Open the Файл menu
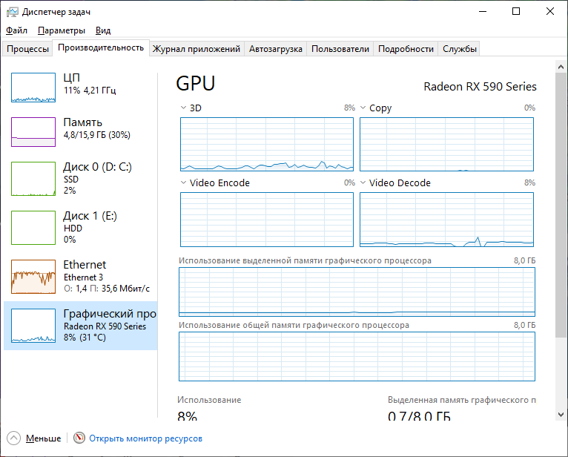The image size is (568, 457). pyautogui.click(x=16, y=30)
